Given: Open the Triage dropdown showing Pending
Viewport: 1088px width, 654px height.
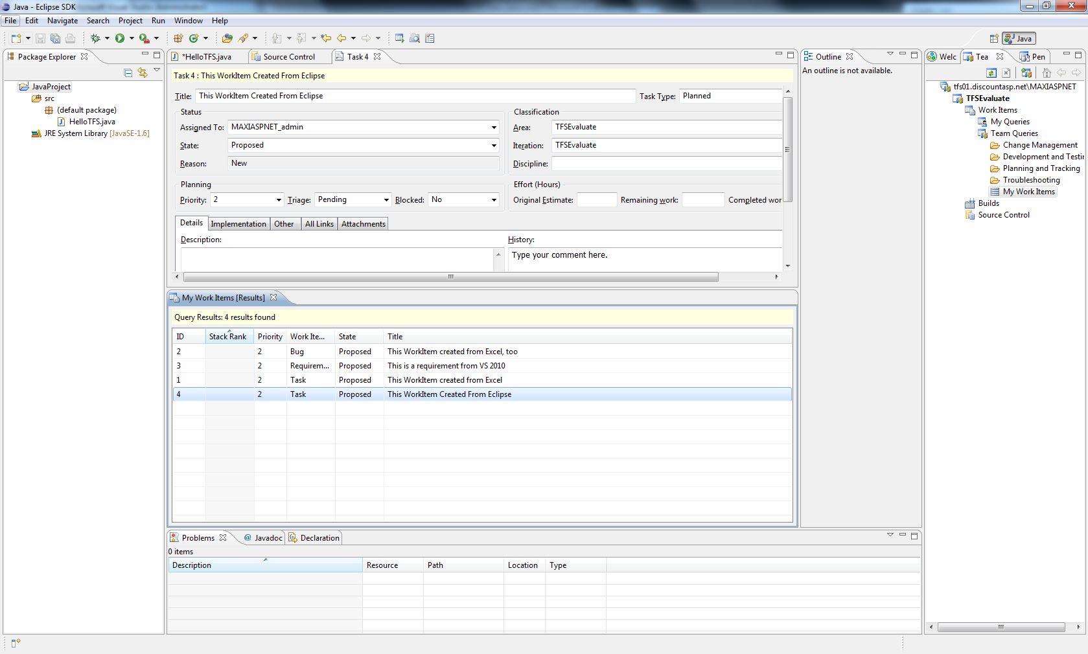Looking at the screenshot, I should coord(386,200).
